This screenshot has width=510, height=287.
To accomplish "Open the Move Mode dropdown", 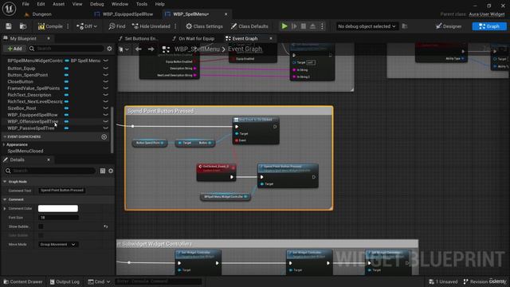I will point(58,245).
